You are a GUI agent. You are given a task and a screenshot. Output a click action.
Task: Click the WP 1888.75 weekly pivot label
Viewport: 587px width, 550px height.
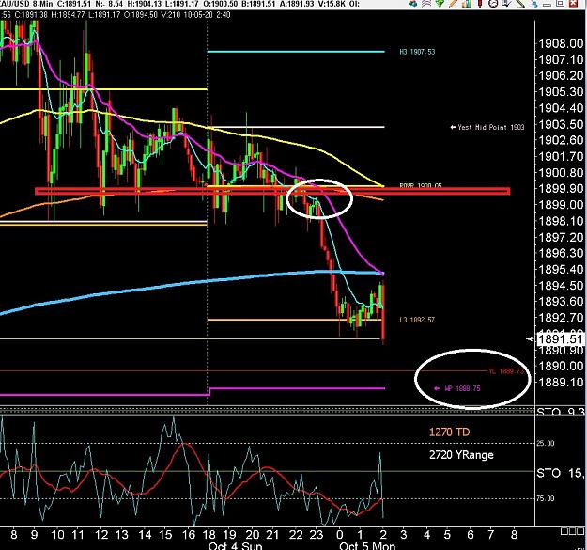(462, 388)
